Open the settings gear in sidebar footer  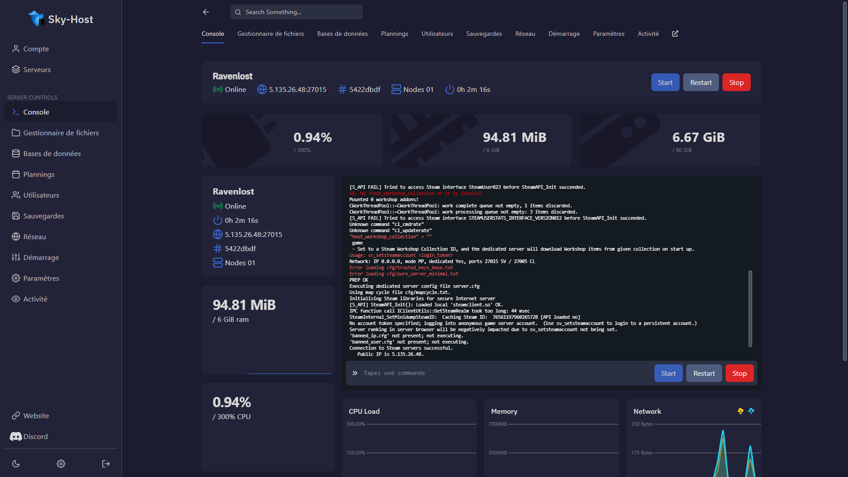tap(61, 464)
